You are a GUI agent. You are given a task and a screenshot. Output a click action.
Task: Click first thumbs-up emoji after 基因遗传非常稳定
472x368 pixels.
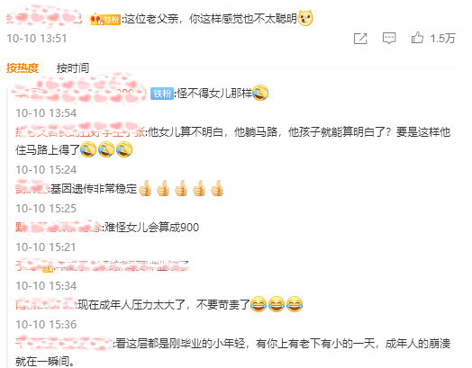tap(145, 188)
